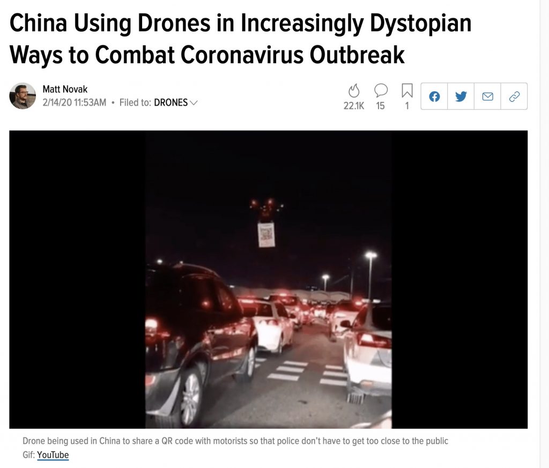Click the article headline text

240,39
